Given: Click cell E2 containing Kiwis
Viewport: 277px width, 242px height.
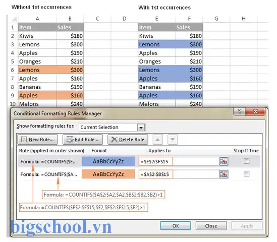Looking at the screenshot, I should coord(157,36).
